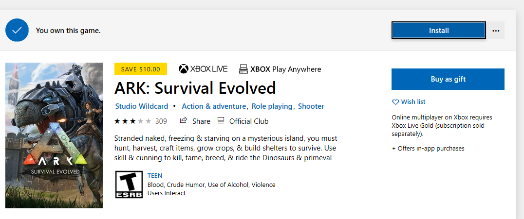Click the ARK game cover thumbnail
524x219 pixels.
[x=54, y=135]
